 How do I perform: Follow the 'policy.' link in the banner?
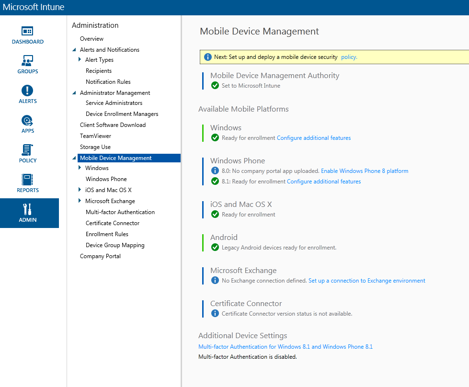pos(349,57)
